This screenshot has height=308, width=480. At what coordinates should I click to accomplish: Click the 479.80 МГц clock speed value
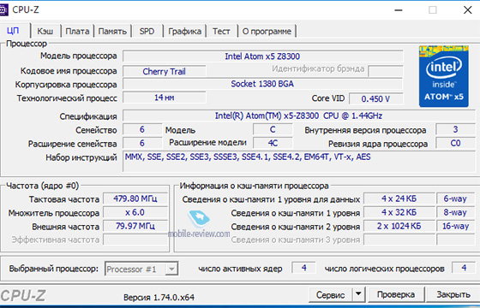click(x=135, y=198)
